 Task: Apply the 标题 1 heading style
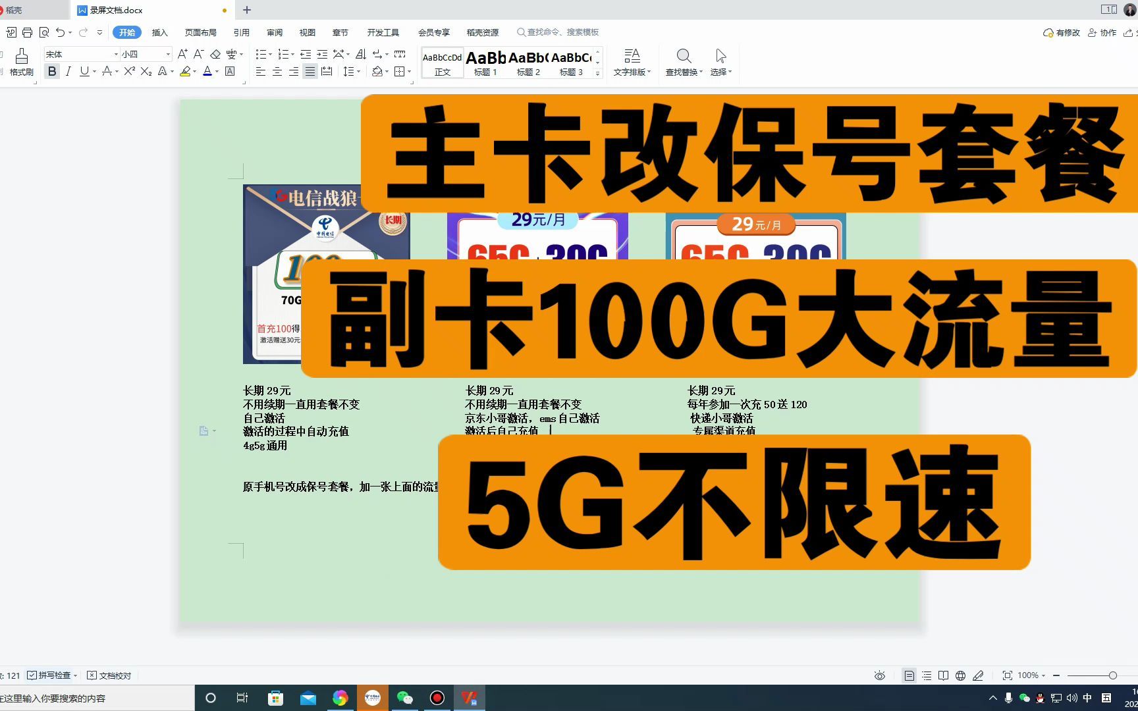pyautogui.click(x=485, y=63)
